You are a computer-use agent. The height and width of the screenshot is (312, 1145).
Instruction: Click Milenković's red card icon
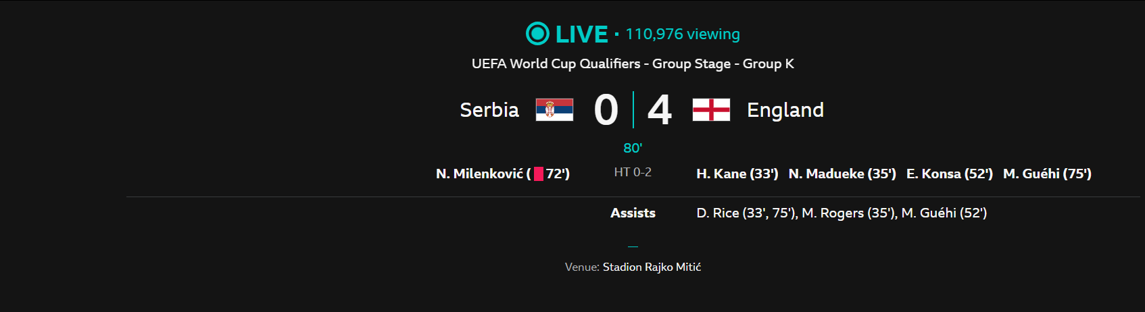[539, 174]
